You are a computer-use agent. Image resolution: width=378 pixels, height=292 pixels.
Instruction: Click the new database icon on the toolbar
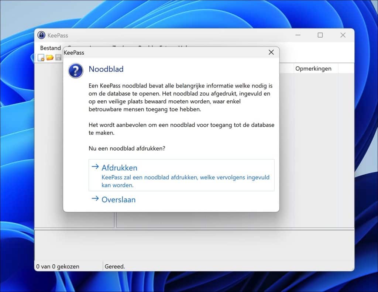click(x=41, y=57)
